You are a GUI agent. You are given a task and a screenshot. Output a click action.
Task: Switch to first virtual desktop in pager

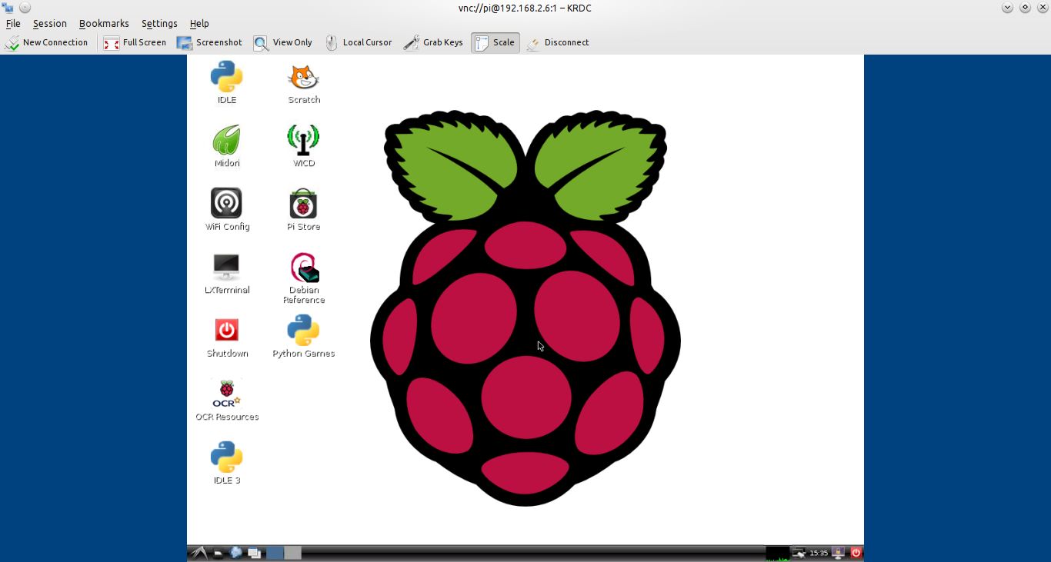(x=275, y=553)
